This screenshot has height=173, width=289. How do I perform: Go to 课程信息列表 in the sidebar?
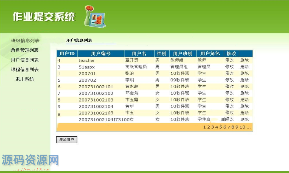25,69
